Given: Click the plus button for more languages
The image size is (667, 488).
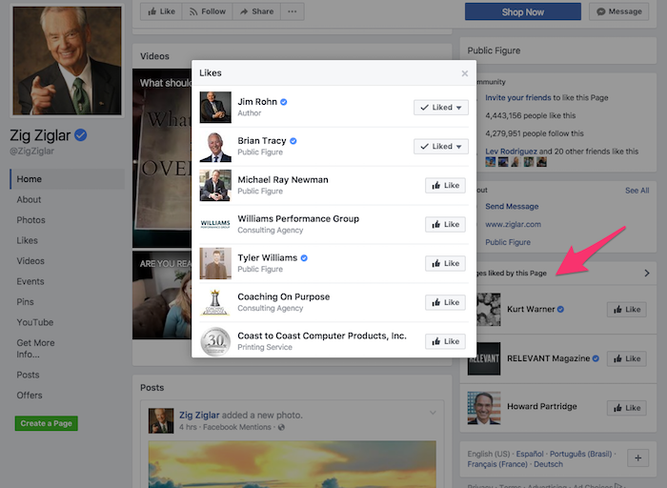Looking at the screenshot, I should point(638,458).
